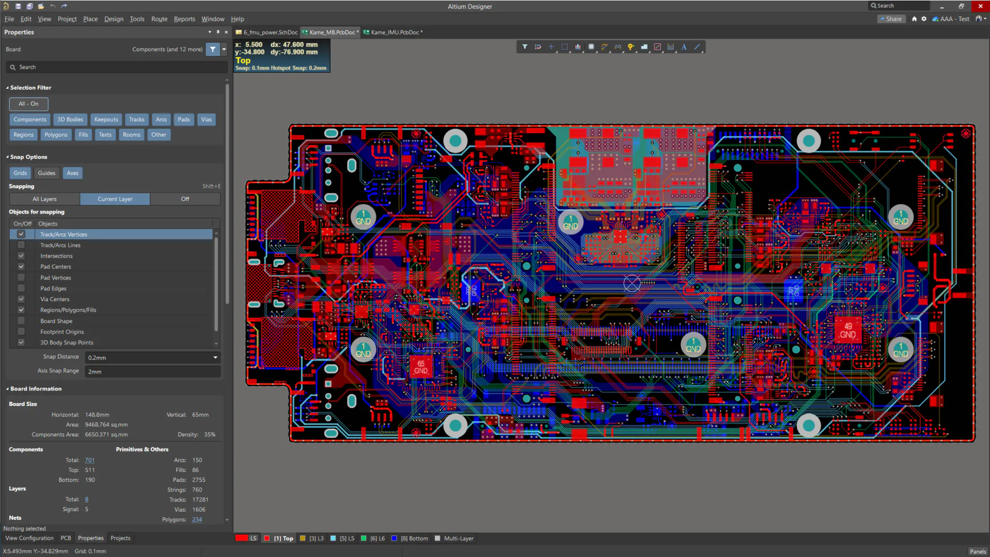The height and width of the screenshot is (557, 990).
Task: Click the All - On filter button
Action: [28, 104]
